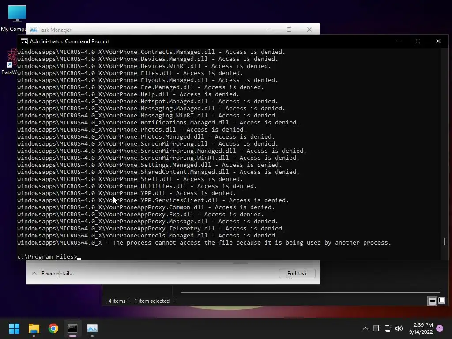Click the taskbar tray square icon

pyautogui.click(x=376, y=328)
